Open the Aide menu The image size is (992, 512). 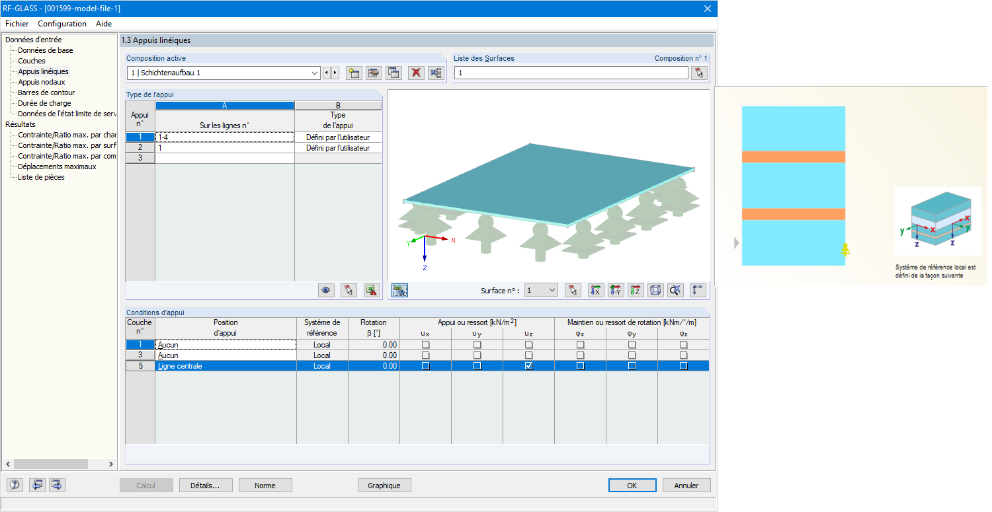pos(104,24)
